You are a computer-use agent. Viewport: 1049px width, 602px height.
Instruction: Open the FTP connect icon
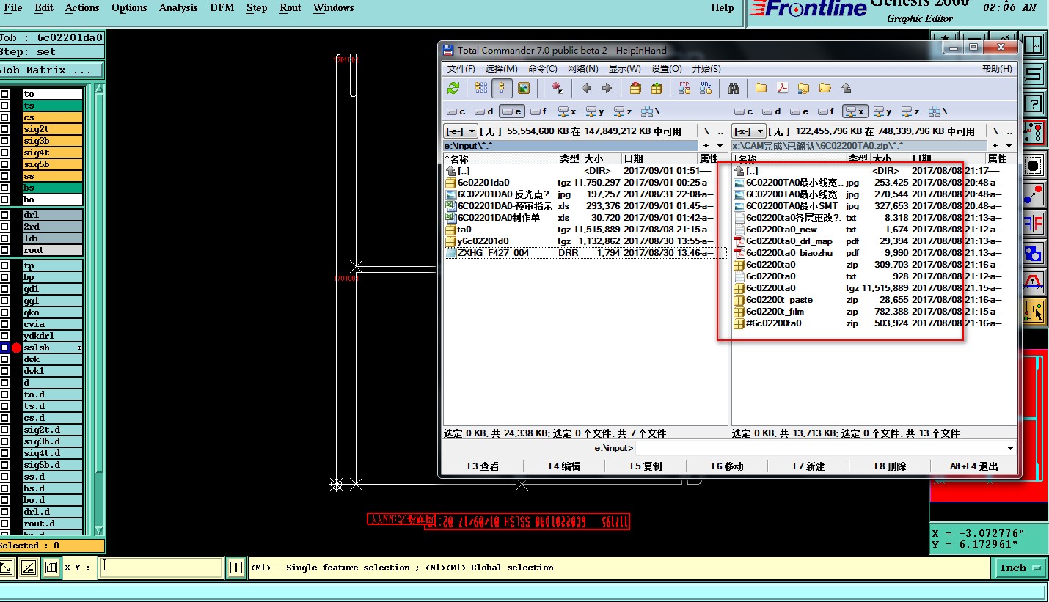pos(684,88)
